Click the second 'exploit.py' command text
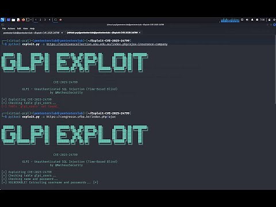The image size is (276, 207). 31,117
